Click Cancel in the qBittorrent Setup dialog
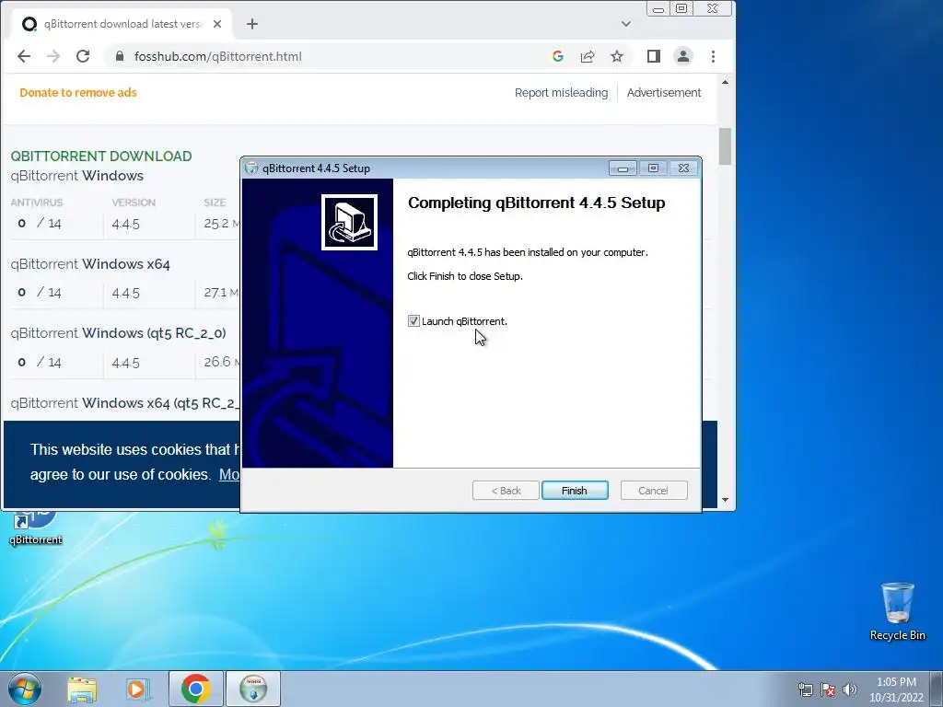The image size is (943, 707). (653, 491)
